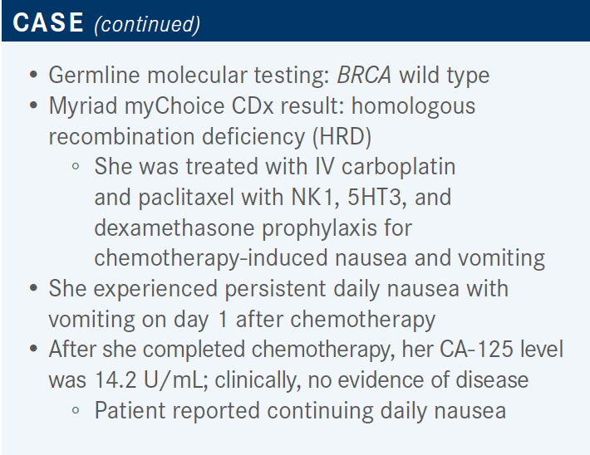Click the dark blue header bar
This screenshot has width=590, height=455.
374,22
